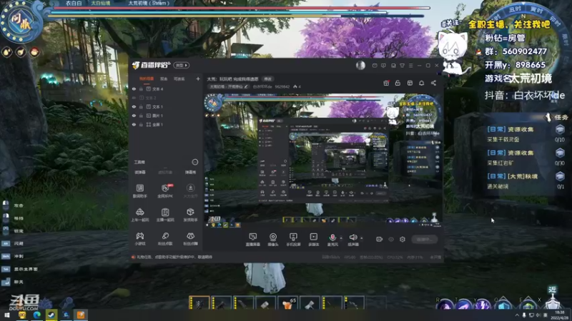Open the 粉丝点舞 tool
572x321 pixels.
coord(190,239)
